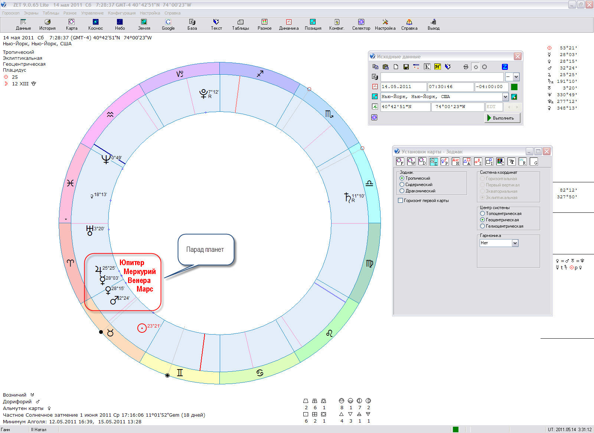Select the Asc H houses settings icon

(x=456, y=162)
